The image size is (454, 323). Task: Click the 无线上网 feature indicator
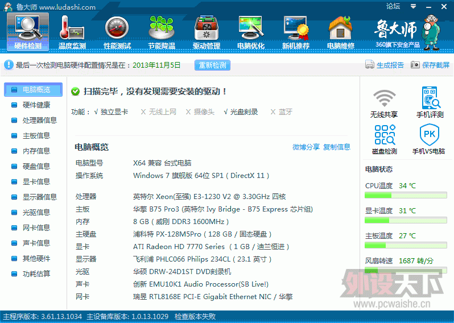tap(158, 112)
